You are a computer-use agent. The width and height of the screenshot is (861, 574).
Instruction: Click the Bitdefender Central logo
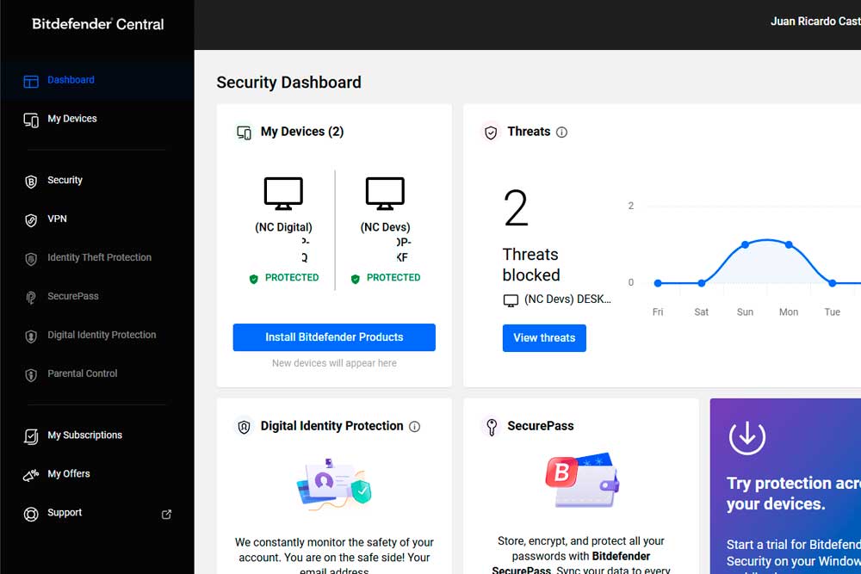pos(98,24)
